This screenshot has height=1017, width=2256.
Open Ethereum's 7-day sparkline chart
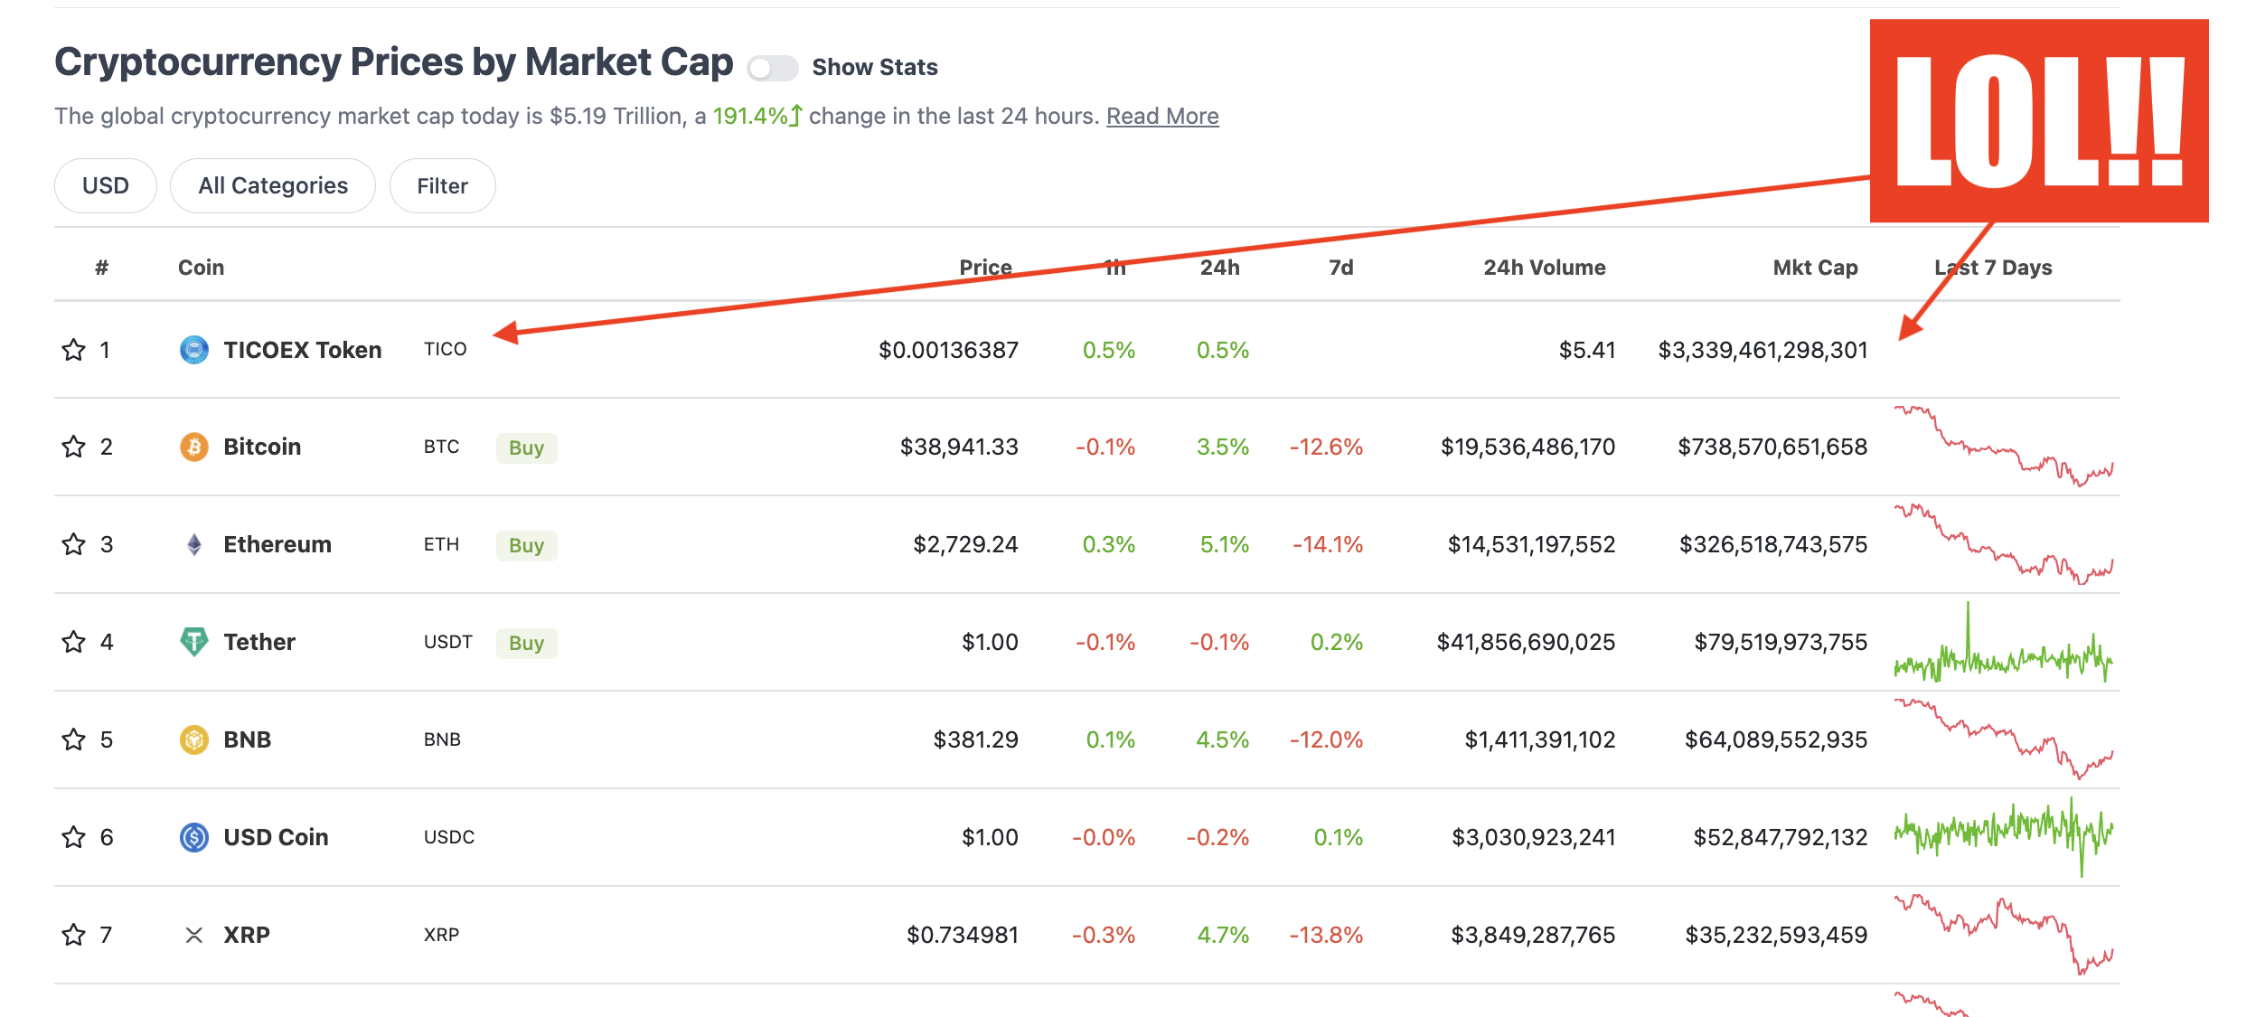(2004, 544)
